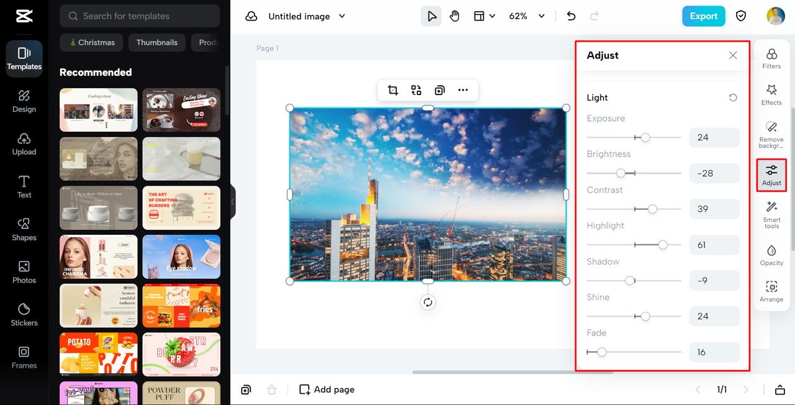Go to the previous page arrow

pos(698,389)
